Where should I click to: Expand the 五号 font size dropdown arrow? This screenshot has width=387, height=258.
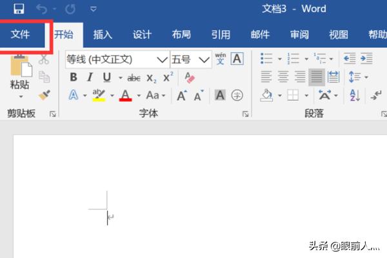(x=204, y=59)
